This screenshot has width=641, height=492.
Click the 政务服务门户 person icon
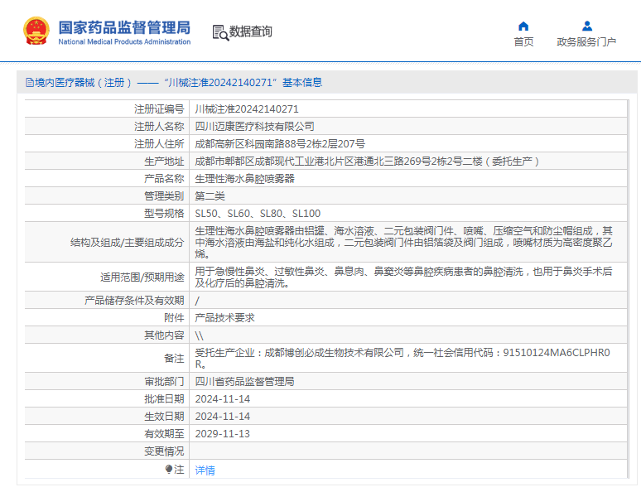pyautogui.click(x=586, y=26)
